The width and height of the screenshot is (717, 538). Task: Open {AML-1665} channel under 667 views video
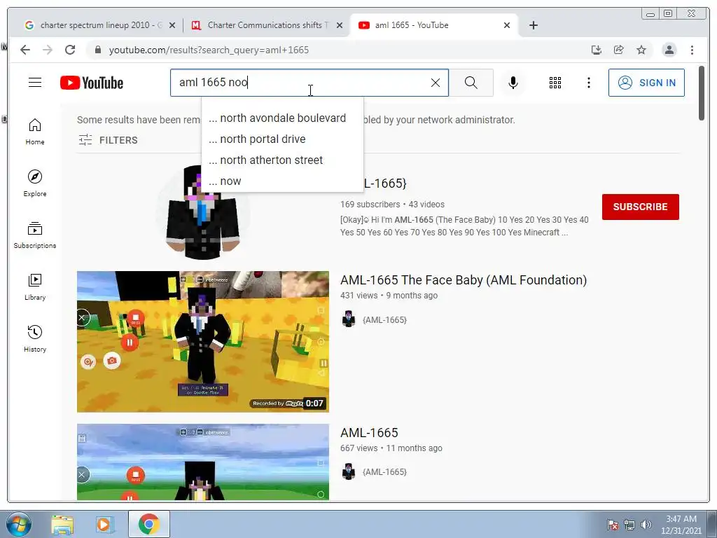tap(384, 471)
